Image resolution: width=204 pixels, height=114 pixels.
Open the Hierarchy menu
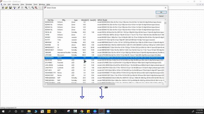click(x=16, y=4)
